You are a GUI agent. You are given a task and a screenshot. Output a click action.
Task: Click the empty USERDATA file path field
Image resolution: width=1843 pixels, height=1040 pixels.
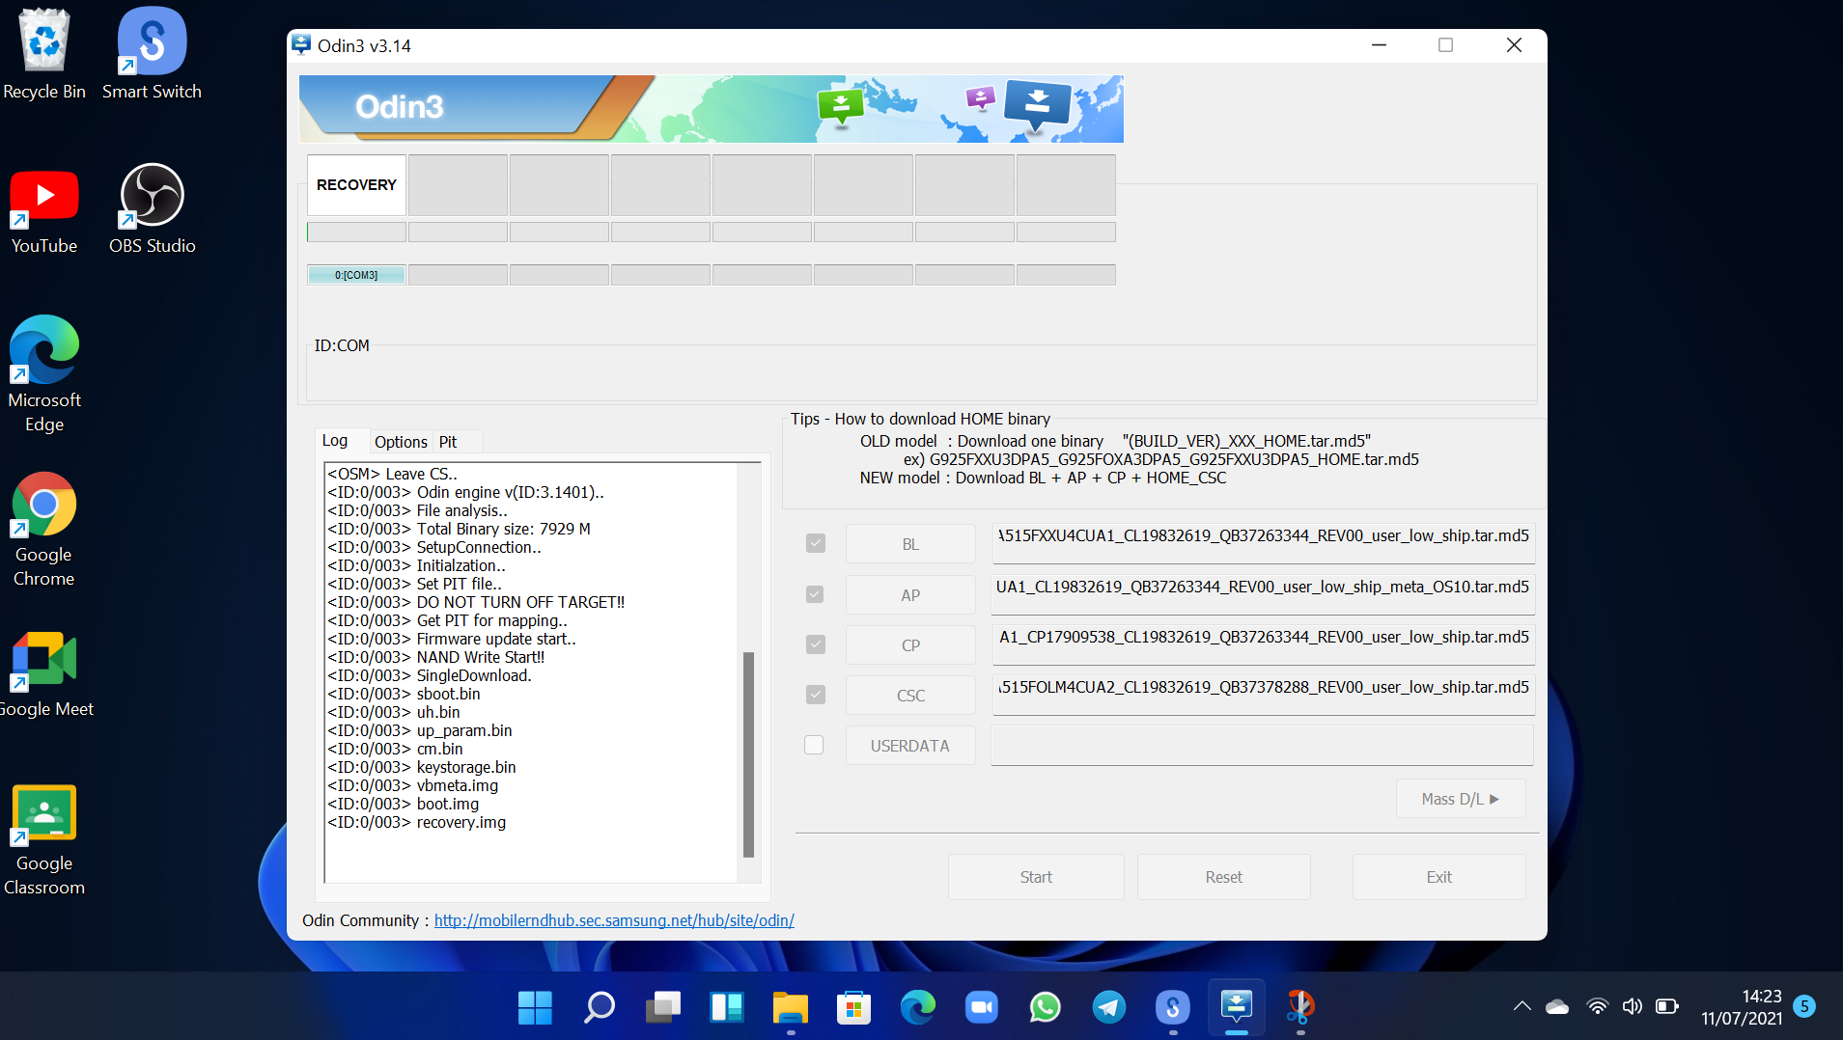click(1262, 745)
